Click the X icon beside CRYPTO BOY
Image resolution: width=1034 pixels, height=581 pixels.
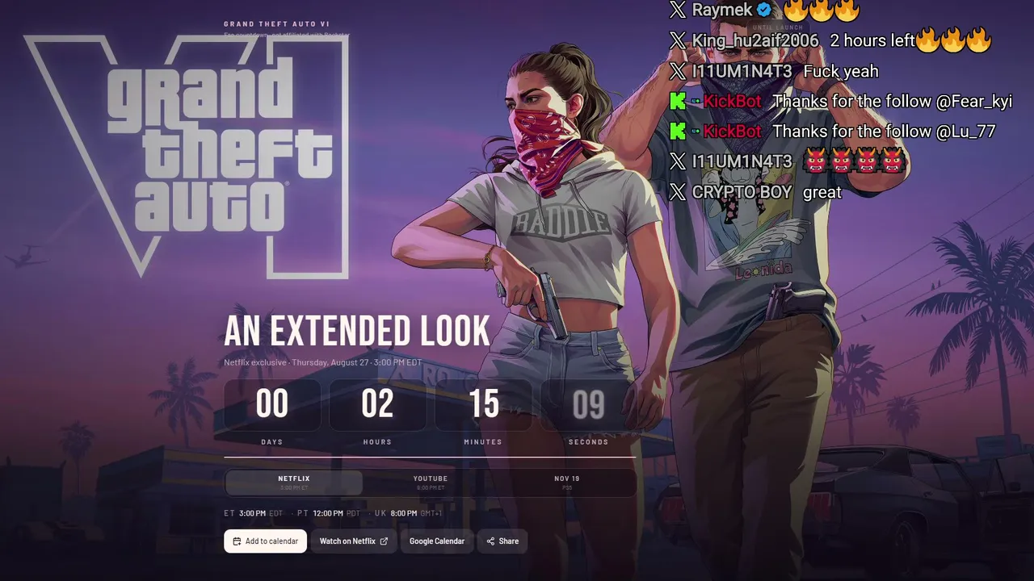(678, 192)
